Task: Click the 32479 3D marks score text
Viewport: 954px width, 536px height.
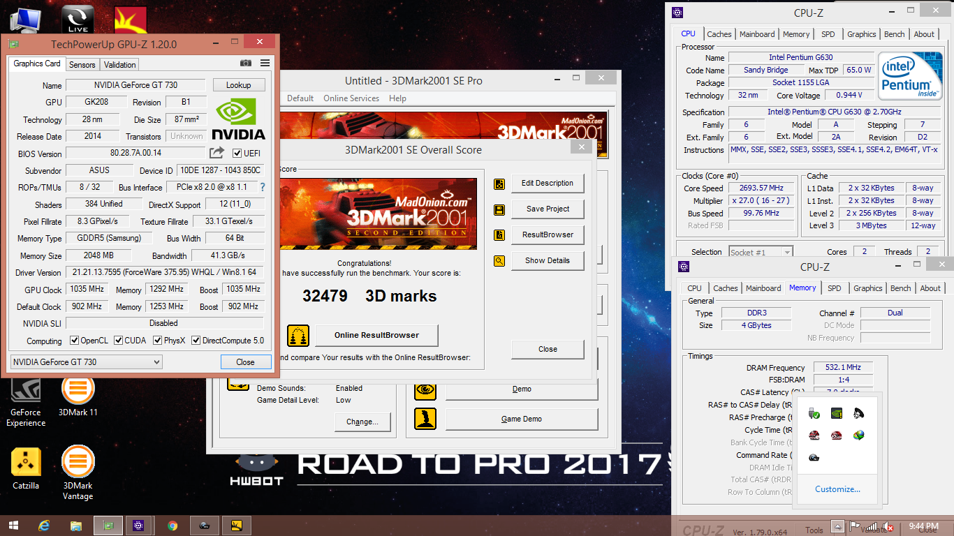Action: click(x=369, y=296)
